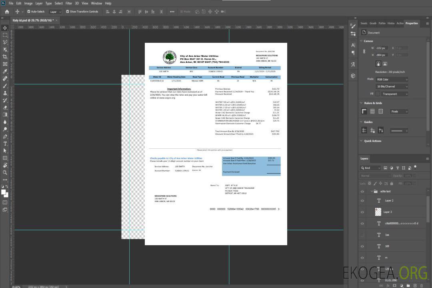The image size is (432, 288).
Task: Select the Eyedropper tool
Action: click(5, 71)
